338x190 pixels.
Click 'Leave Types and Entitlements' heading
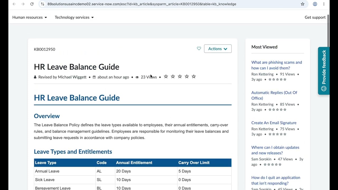click(73, 151)
